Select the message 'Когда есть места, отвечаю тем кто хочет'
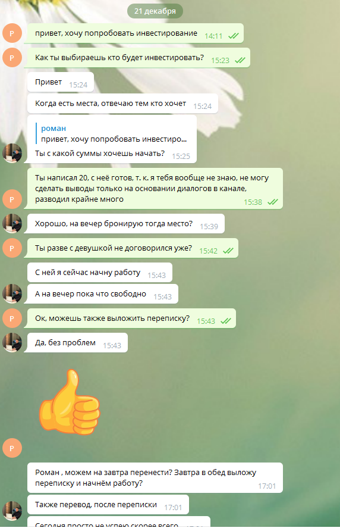340x528 pixels. point(122,104)
